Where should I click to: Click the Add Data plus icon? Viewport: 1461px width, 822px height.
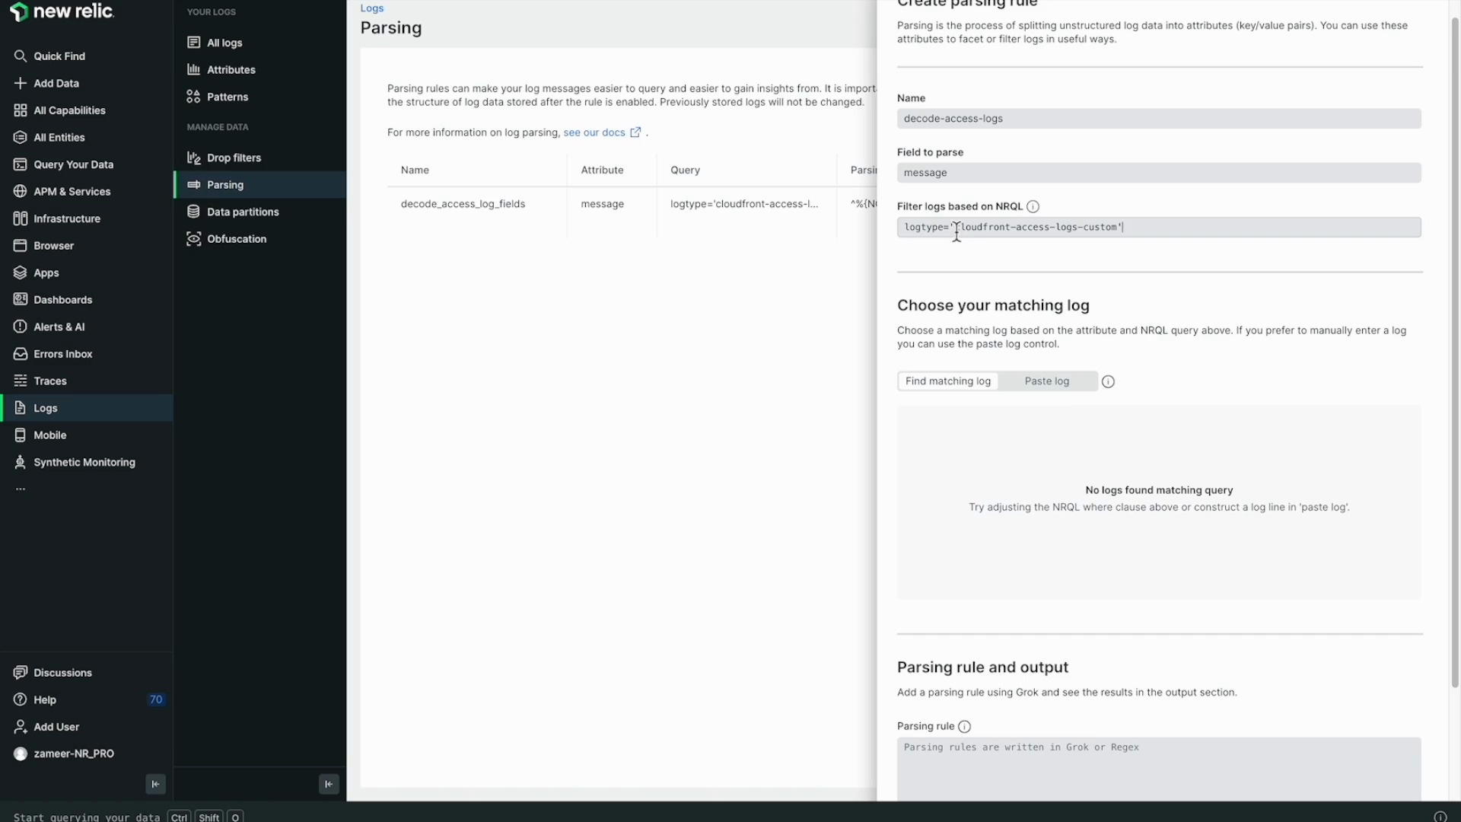[x=21, y=84]
